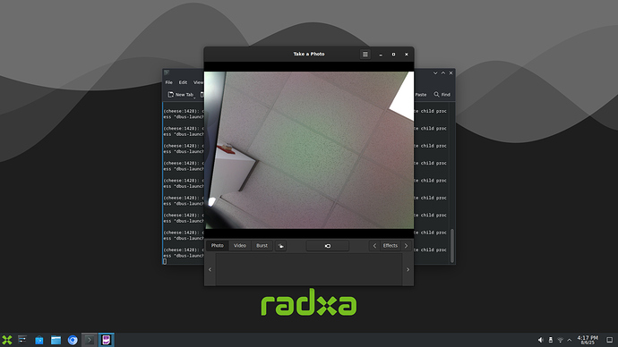Image resolution: width=618 pixels, height=347 pixels.
Task: Open the Discover software store from taskbar
Action: 39,340
